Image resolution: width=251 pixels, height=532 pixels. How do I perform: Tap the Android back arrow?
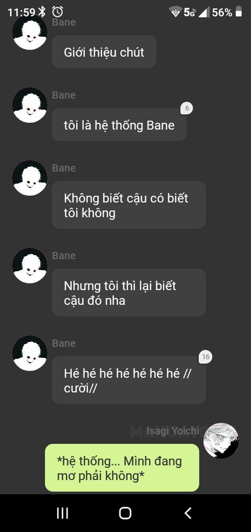(188, 513)
